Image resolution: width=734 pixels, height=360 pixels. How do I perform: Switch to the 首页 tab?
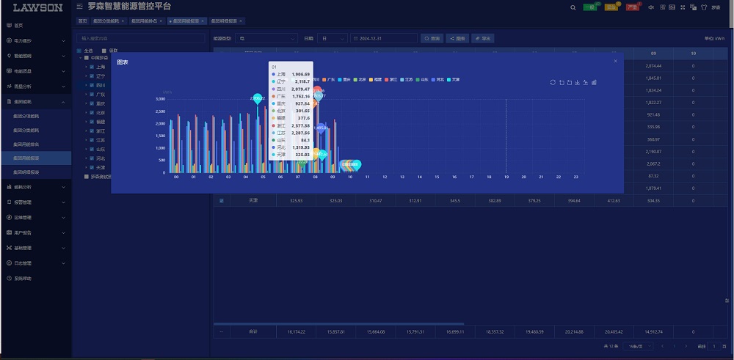click(83, 21)
